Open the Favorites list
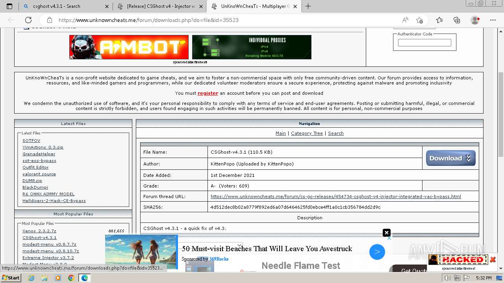This screenshot has height=283, width=504. 439,20
